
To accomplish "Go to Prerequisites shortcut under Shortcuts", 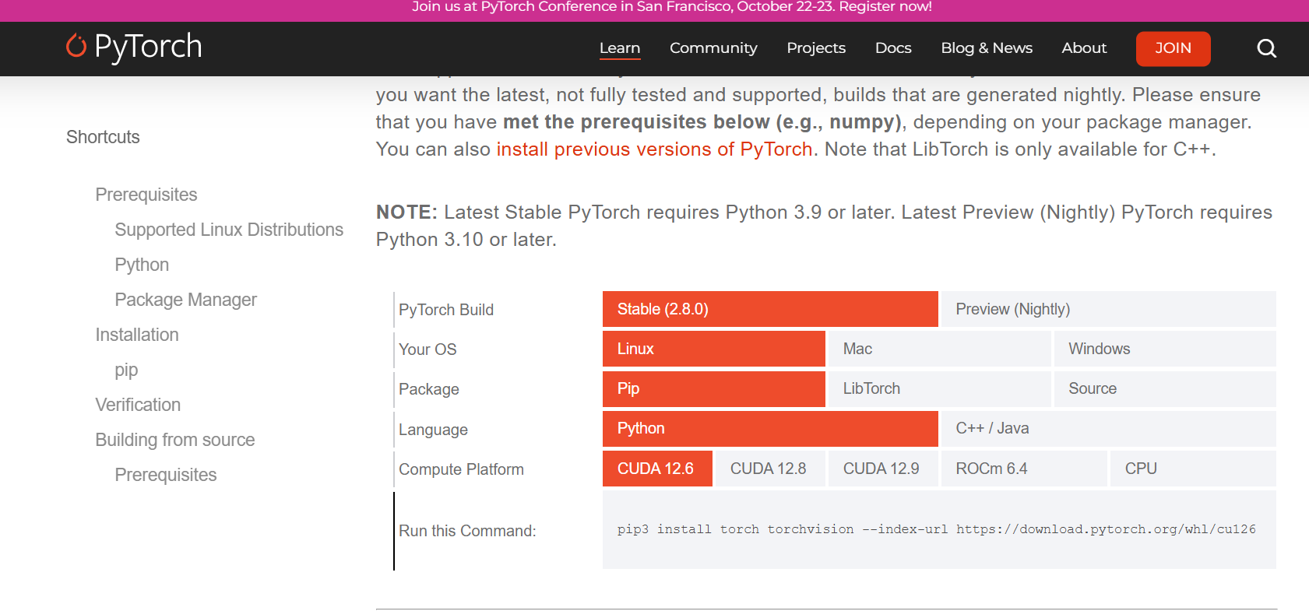I will pyautogui.click(x=146, y=195).
